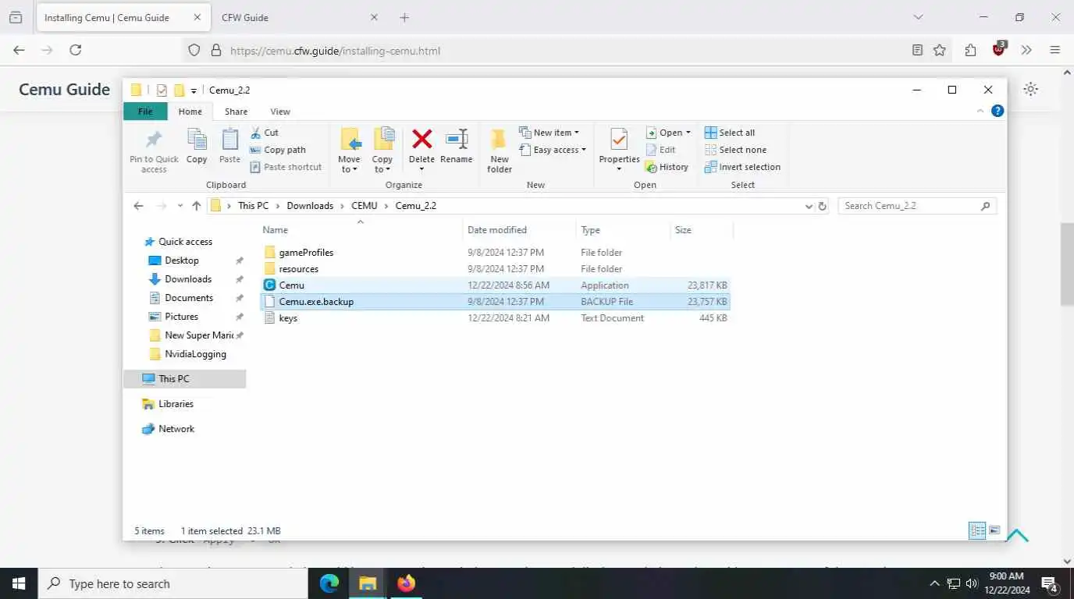Toggle reader view in Firefox
Image resolution: width=1074 pixels, height=599 pixels.
(918, 50)
